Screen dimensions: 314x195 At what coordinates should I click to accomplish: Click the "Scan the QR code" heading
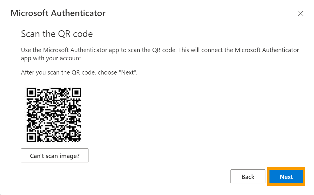click(x=57, y=34)
